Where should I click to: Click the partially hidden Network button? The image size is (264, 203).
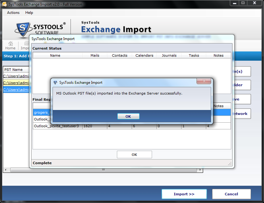242,114
